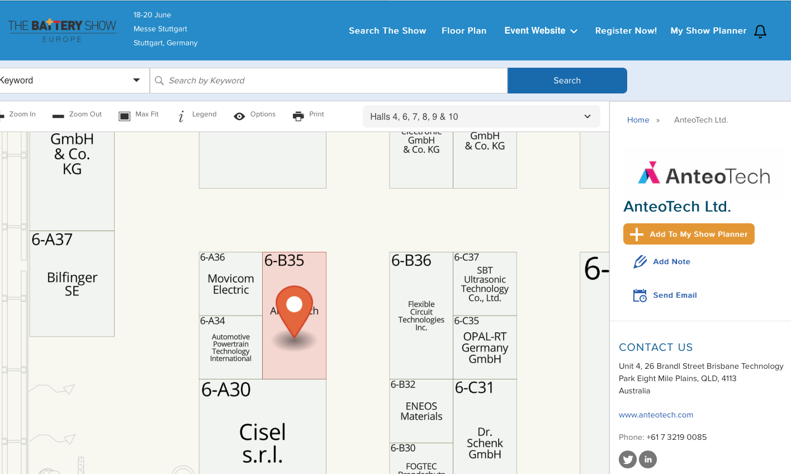The image size is (791, 474).
Task: Click the Max Fit square icon
Action: pyautogui.click(x=124, y=116)
